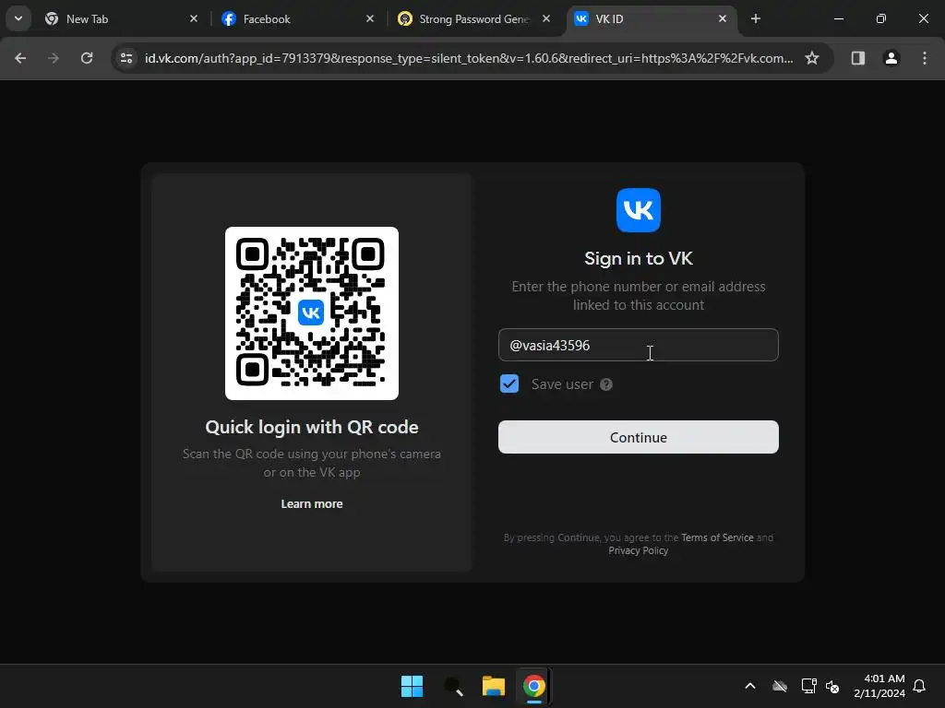
Task: Go back to previous page
Action: 20,58
